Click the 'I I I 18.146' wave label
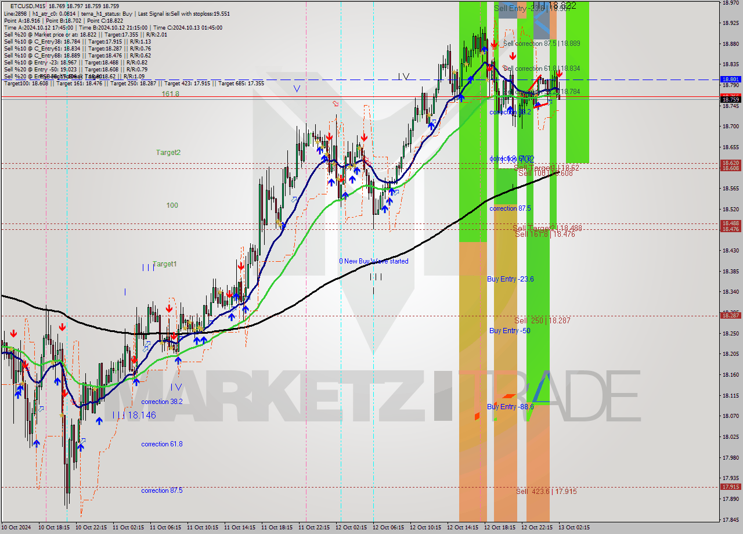The image size is (743, 534). pos(134,416)
